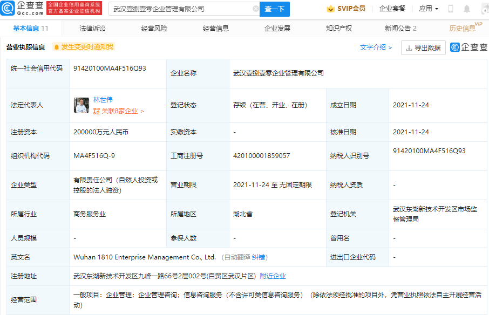Expand the 文字介绍 section

point(376,47)
